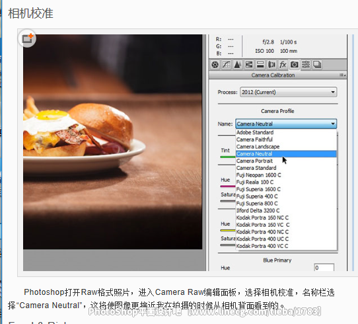Open the Lens Corrections panel icon
The width and height of the screenshot is (358, 324).
(x=271, y=65)
